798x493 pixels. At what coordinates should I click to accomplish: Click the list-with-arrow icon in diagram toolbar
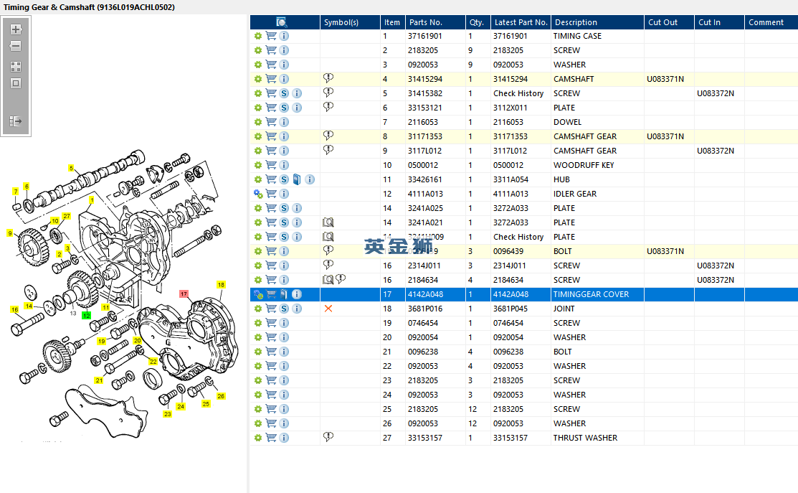point(16,121)
